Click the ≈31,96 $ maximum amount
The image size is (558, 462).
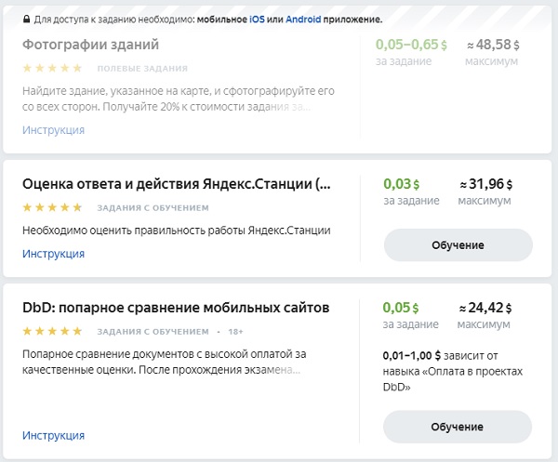[x=485, y=184]
